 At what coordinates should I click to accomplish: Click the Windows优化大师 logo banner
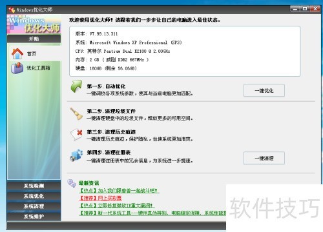[x=34, y=24]
